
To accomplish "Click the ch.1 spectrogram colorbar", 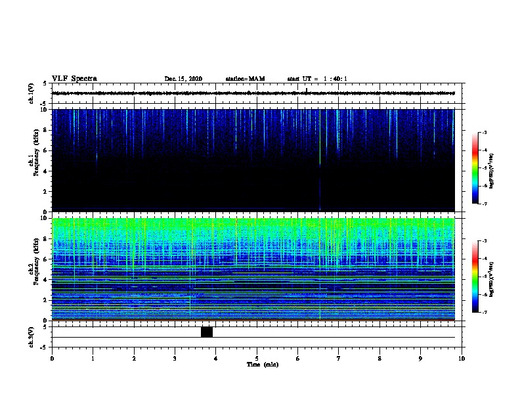I will (x=475, y=168).
